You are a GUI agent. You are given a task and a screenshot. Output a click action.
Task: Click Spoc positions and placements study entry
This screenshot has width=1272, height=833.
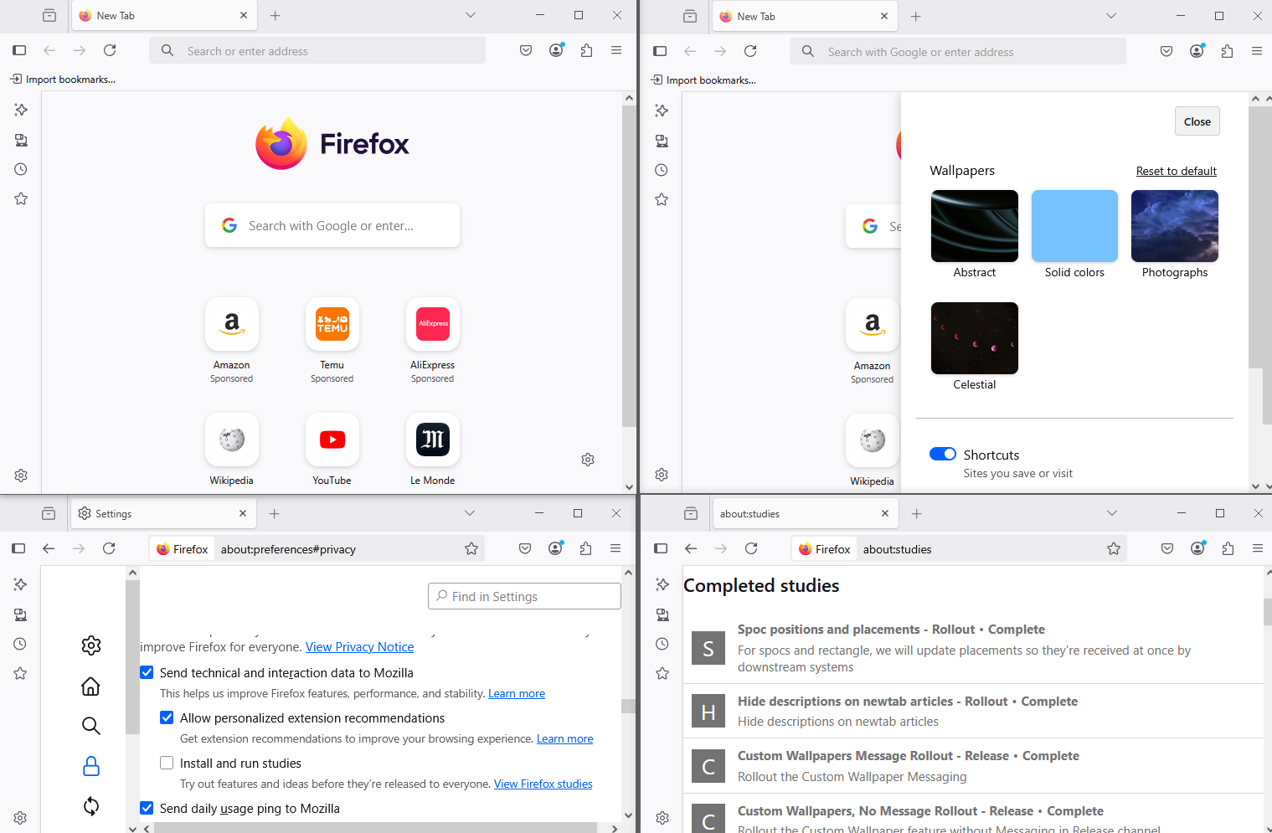[x=972, y=647]
